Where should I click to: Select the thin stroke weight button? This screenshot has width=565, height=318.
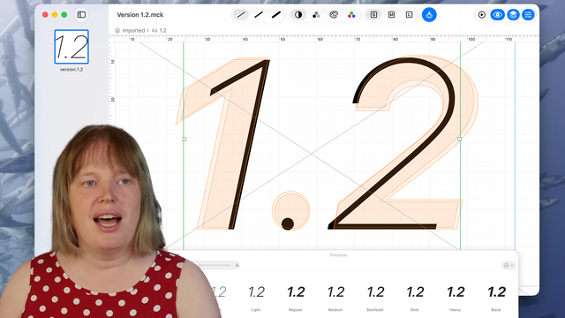point(241,15)
